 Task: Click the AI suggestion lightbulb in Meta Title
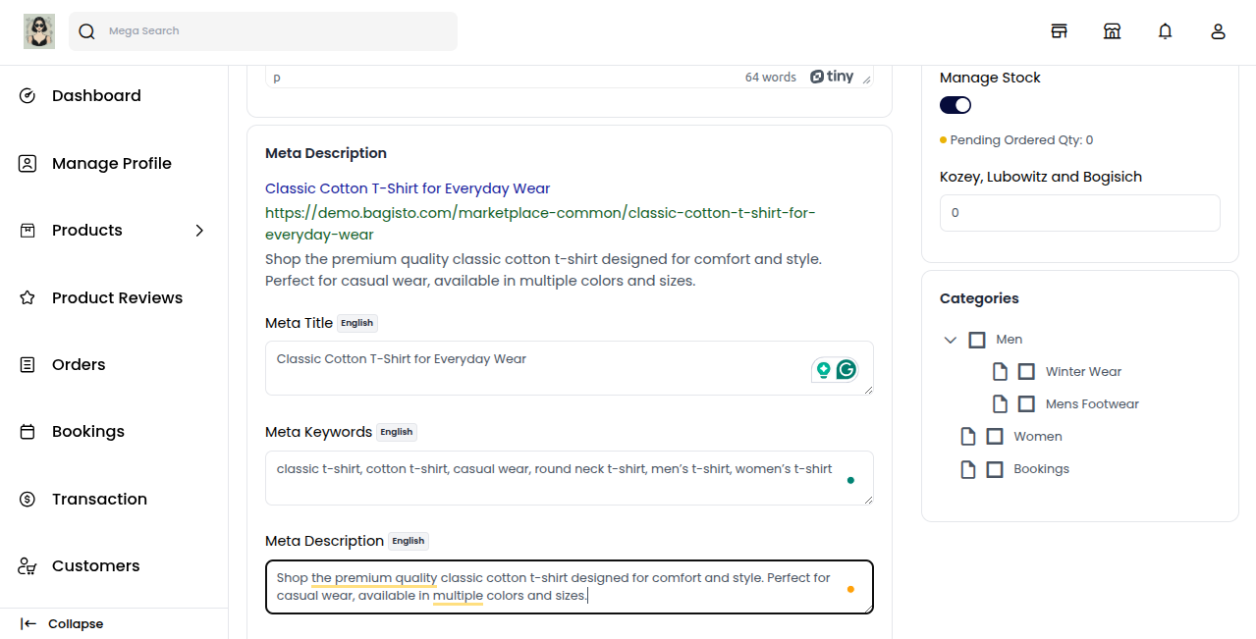(823, 370)
